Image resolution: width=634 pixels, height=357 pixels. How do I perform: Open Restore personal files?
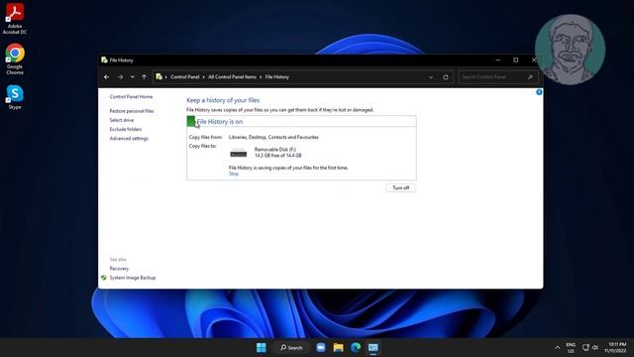(x=132, y=111)
